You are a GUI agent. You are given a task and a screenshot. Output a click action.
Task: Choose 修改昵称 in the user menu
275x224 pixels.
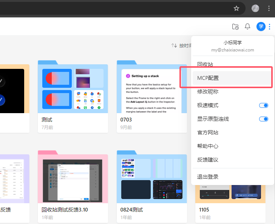(208, 92)
